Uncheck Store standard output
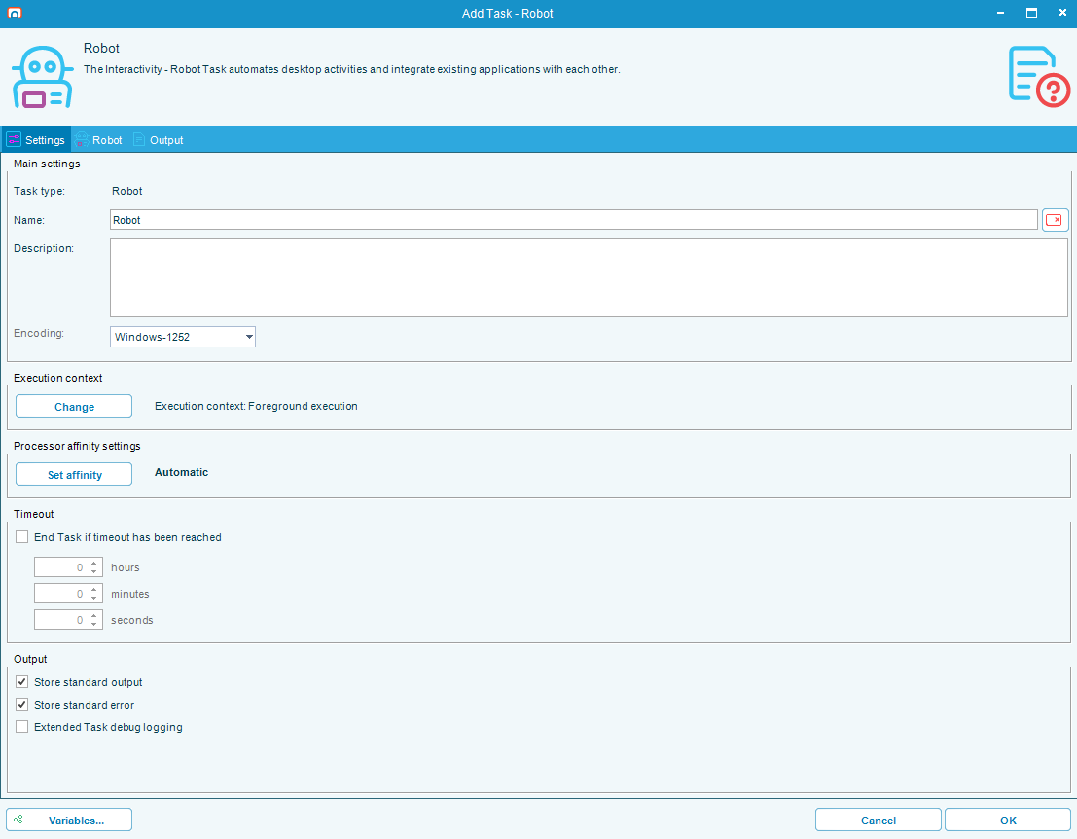 tap(22, 682)
